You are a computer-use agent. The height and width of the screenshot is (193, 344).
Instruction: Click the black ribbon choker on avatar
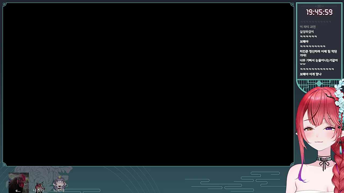pyautogui.click(x=324, y=161)
